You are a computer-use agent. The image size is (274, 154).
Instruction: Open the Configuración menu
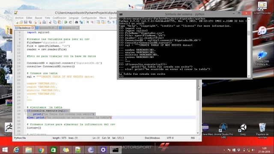pyautogui.click(x=89, y=18)
